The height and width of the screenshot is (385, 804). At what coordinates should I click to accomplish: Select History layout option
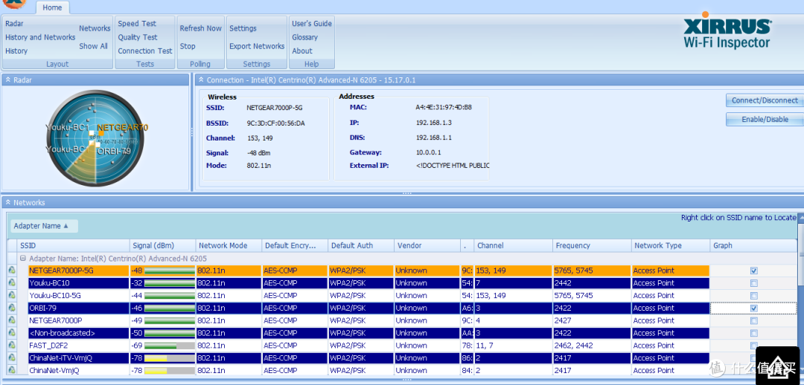tap(16, 51)
